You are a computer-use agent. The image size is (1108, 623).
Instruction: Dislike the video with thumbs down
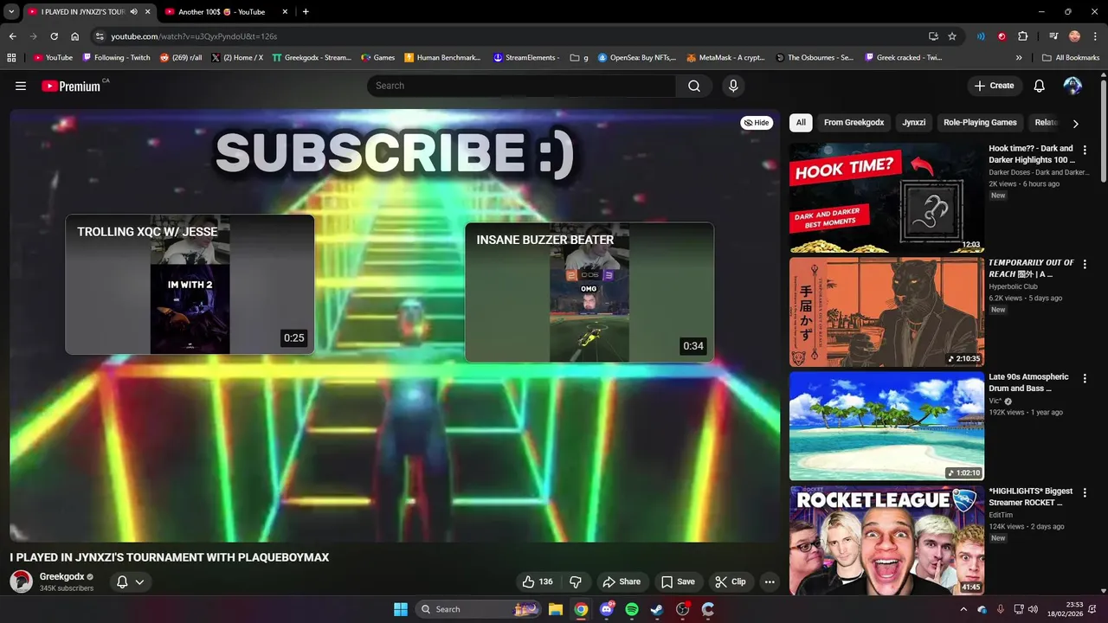coord(576,581)
